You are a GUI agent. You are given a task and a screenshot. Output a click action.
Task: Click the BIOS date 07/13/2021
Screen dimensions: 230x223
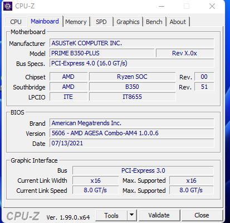[131, 143]
